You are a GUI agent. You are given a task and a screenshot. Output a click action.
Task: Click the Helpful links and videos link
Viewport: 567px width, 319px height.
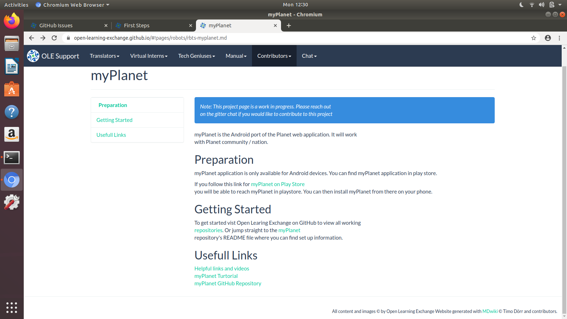click(x=221, y=268)
